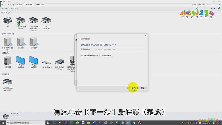Close the Add Printer dialog
This screenshot has width=222, height=125.
pos(146,35)
